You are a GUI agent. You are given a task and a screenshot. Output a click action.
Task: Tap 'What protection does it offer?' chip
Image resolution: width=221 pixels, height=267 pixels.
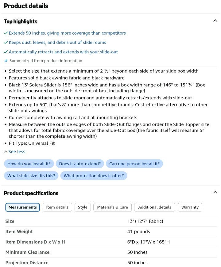coord(94,176)
